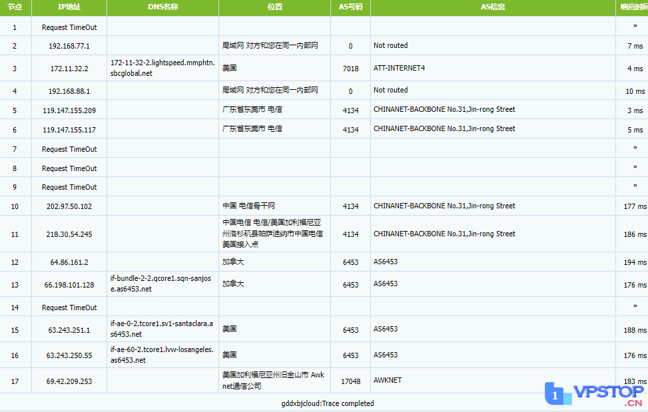The image size is (648, 412).
Task: Click the VPSTOP logo icon
Action: click(x=554, y=394)
